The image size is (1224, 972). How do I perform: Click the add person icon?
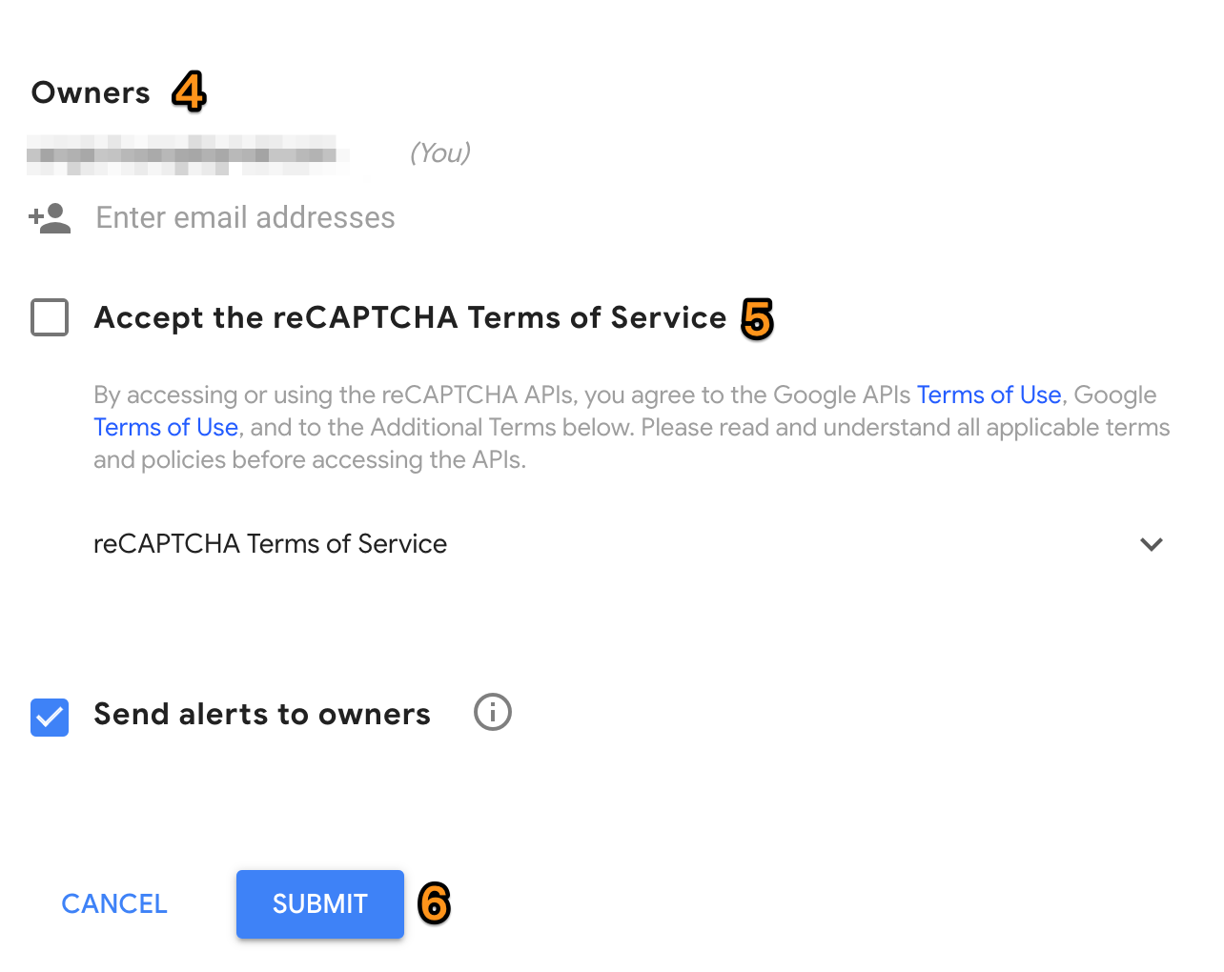pyautogui.click(x=50, y=218)
